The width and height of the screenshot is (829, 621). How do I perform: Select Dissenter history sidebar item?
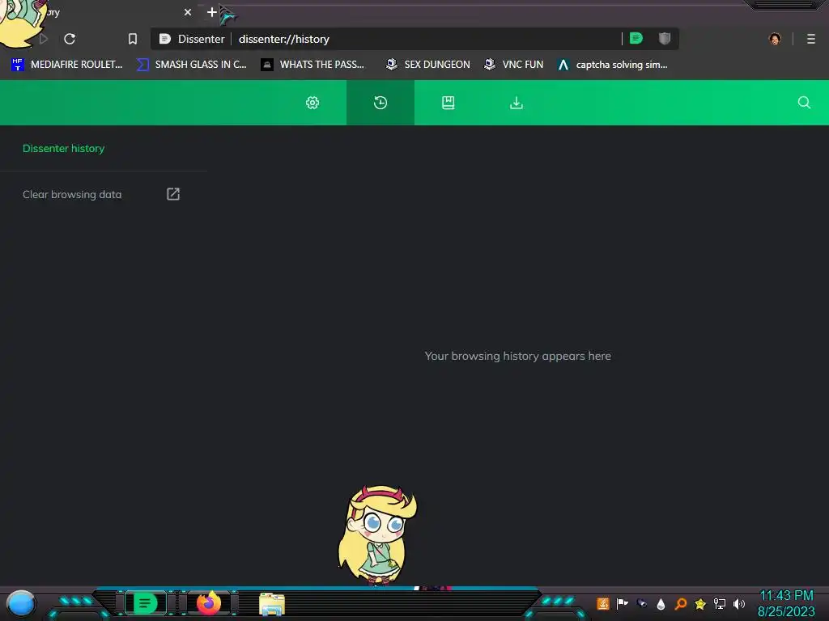click(x=63, y=149)
